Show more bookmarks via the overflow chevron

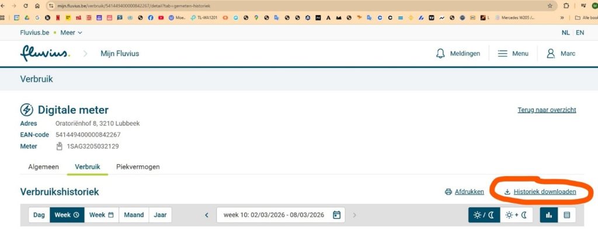pos(562,18)
